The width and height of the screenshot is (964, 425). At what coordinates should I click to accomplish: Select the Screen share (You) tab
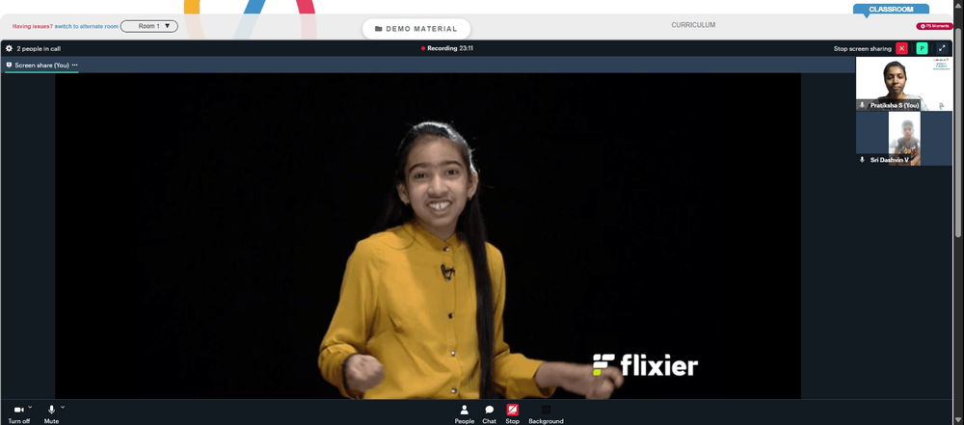tap(41, 65)
